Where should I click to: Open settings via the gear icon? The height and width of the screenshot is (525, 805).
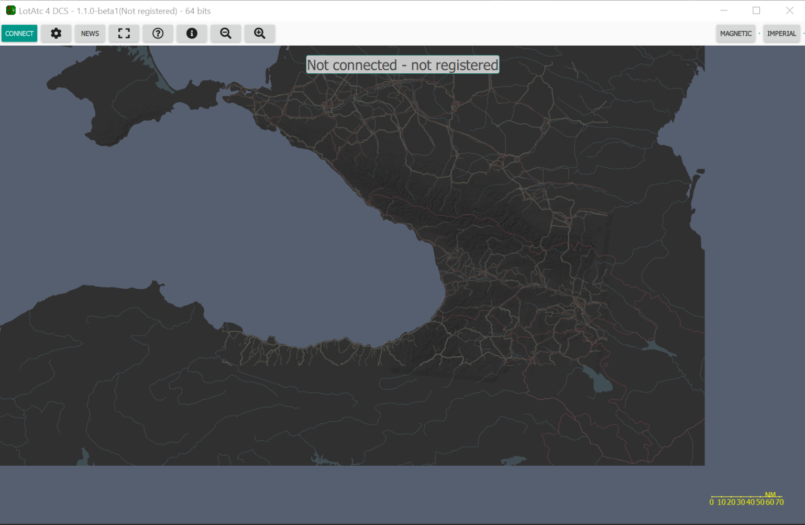pyautogui.click(x=56, y=34)
